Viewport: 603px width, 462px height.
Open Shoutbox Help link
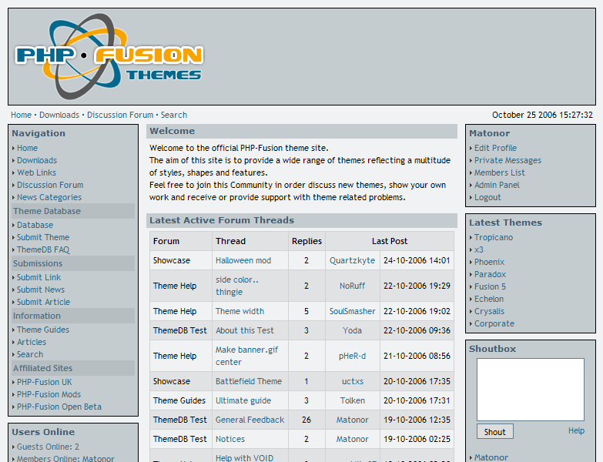point(577,430)
